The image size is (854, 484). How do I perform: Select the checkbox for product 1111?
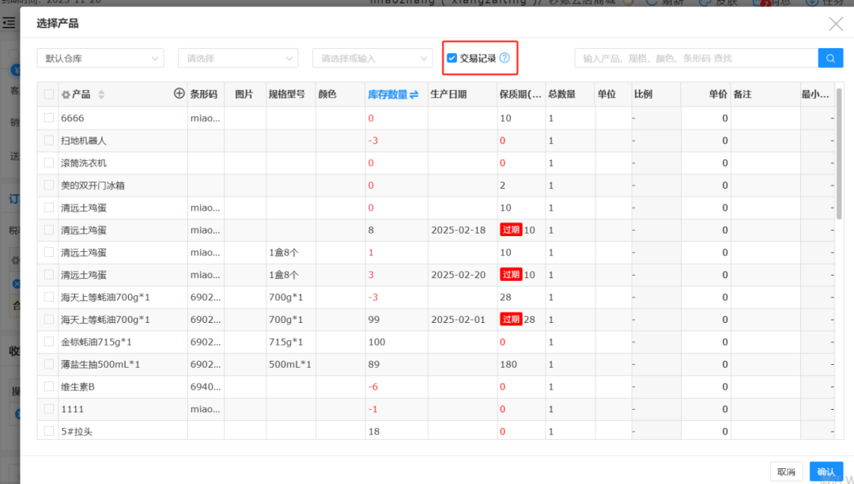pyautogui.click(x=49, y=408)
